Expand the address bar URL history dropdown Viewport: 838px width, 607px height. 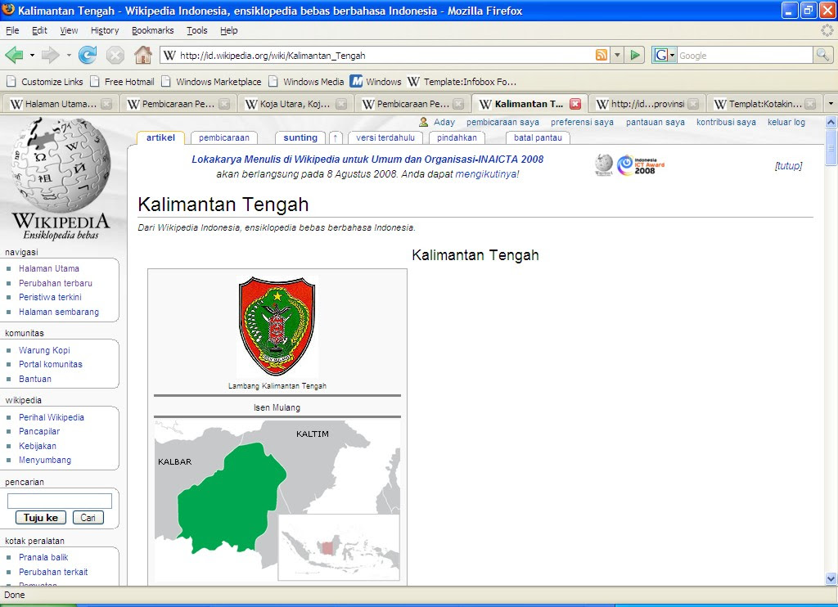click(x=617, y=55)
